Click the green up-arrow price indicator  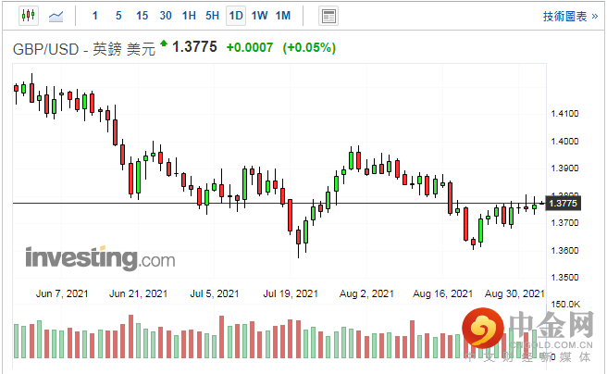pos(165,44)
